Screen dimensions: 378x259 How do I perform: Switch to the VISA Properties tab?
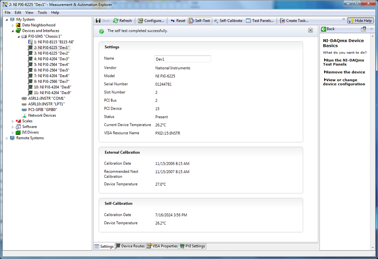point(162,246)
